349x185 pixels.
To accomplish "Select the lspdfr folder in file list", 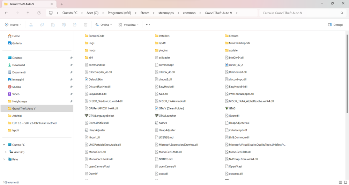I will click(161, 43).
